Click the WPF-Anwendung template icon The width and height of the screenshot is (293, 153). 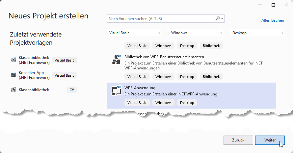(117, 90)
